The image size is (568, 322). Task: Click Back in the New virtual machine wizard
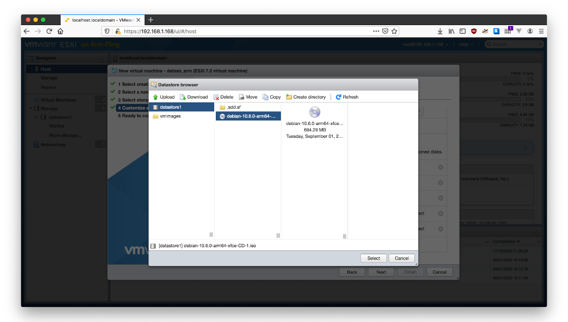(352, 272)
